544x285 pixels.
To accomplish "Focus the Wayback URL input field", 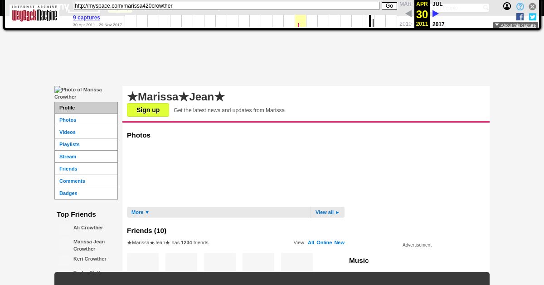I will (227, 6).
